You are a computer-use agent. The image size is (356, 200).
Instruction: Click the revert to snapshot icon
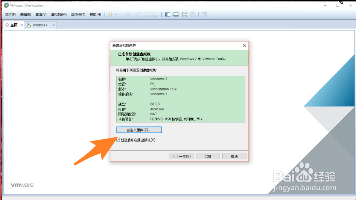(x=148, y=15)
